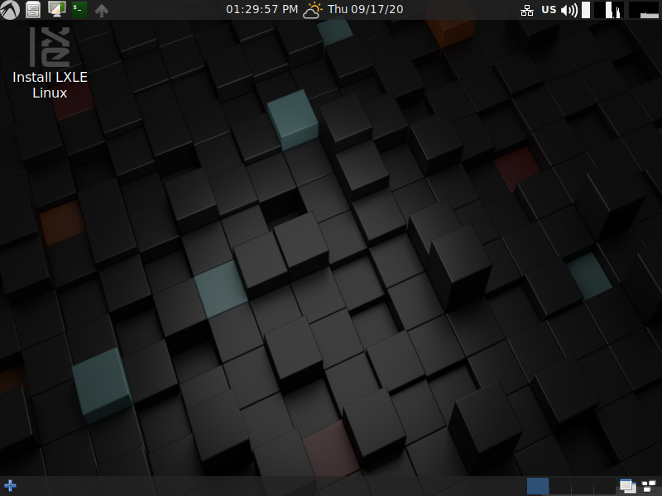Click the speaker volume icon

pos(569,10)
